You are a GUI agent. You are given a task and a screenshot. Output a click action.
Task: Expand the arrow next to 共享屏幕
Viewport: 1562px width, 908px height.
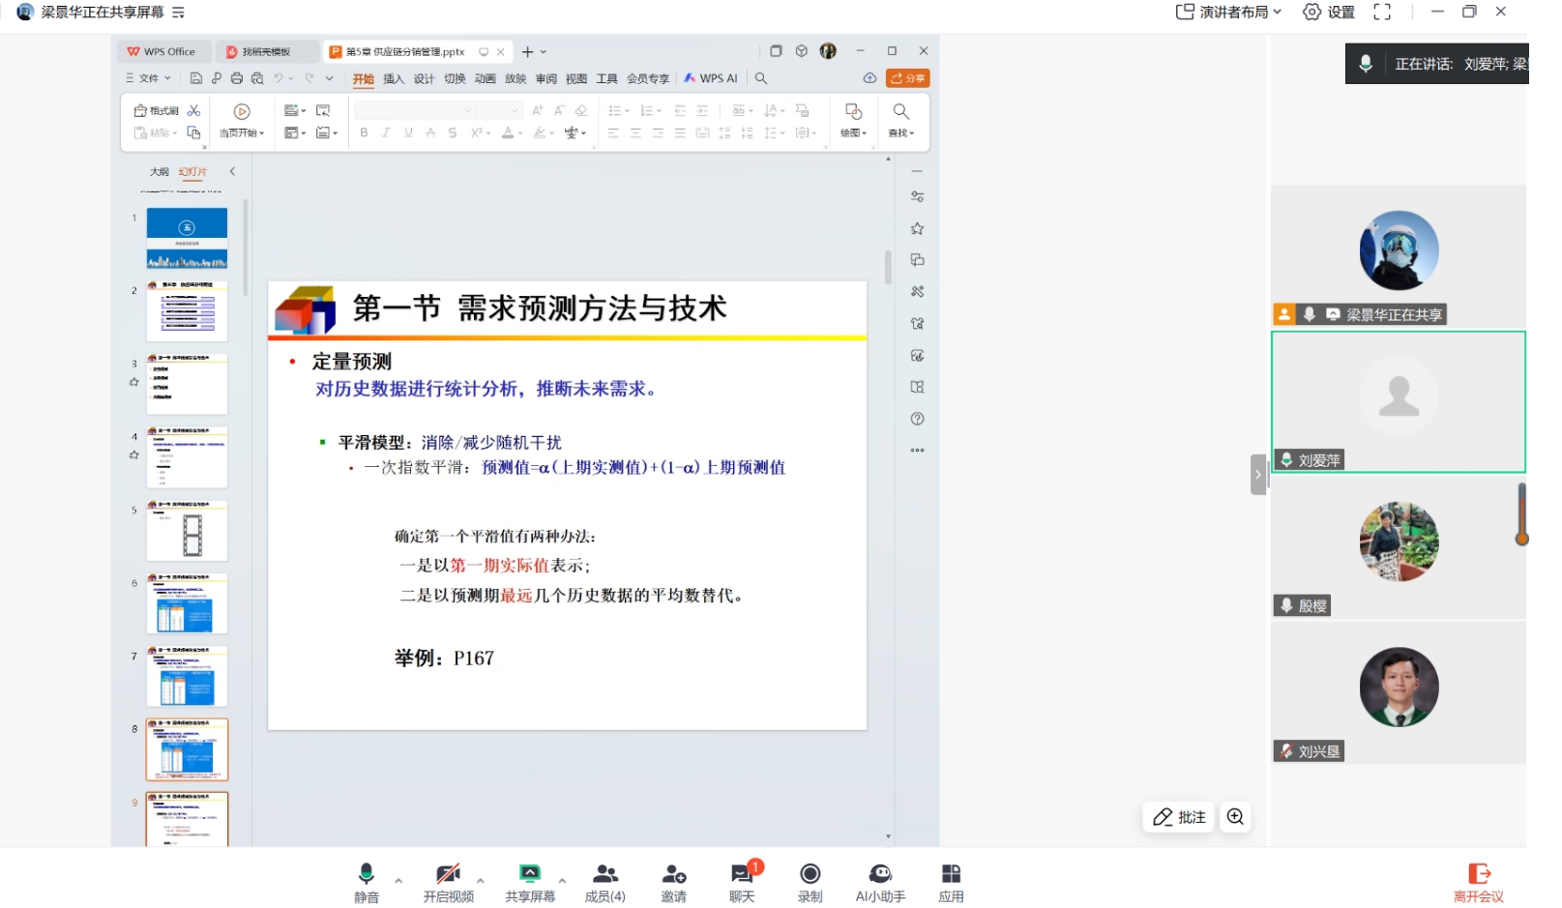point(563,881)
